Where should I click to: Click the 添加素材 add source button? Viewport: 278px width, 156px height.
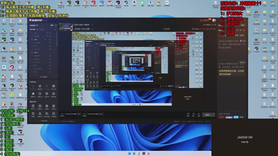[44, 77]
